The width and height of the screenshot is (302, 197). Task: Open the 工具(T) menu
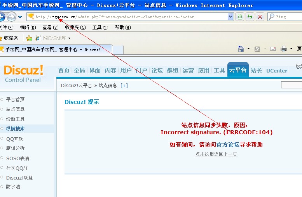(x=100, y=28)
